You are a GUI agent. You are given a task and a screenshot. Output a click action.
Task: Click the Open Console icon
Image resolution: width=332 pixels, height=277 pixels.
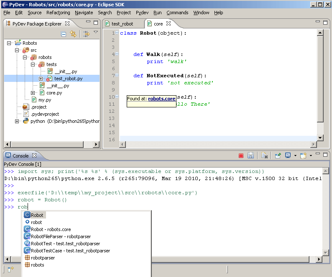point(303,155)
